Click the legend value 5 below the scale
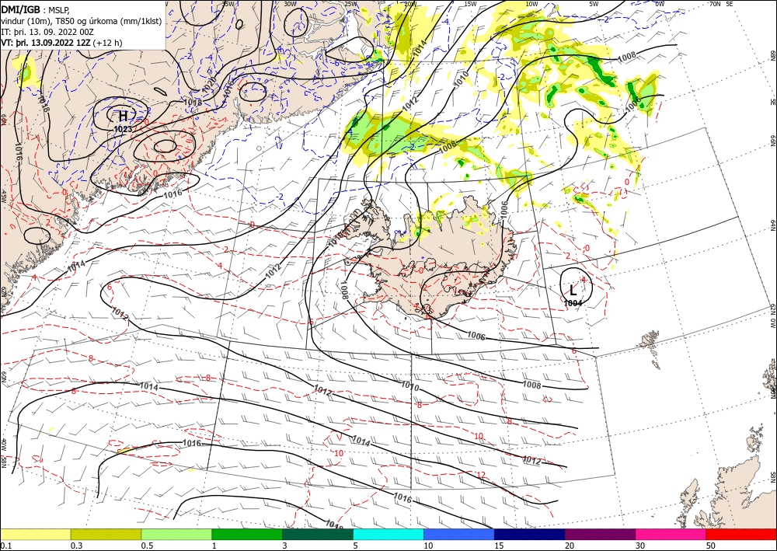This screenshot has width=777, height=551. [356, 546]
